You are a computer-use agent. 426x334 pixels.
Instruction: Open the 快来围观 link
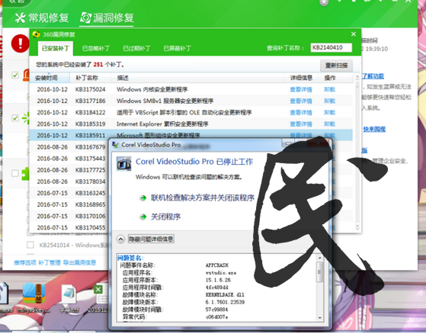(x=374, y=130)
